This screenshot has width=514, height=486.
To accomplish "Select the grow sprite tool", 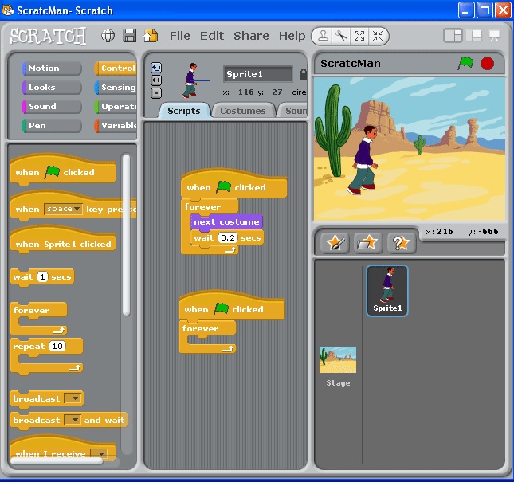I will coord(359,36).
